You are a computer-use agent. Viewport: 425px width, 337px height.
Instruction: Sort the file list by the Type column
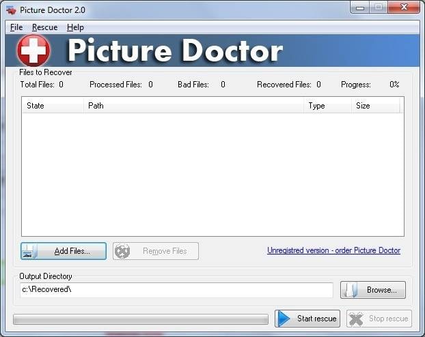pos(328,106)
